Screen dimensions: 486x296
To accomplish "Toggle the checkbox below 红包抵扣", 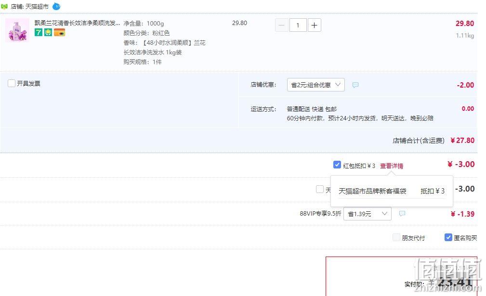I will pyautogui.click(x=319, y=189).
